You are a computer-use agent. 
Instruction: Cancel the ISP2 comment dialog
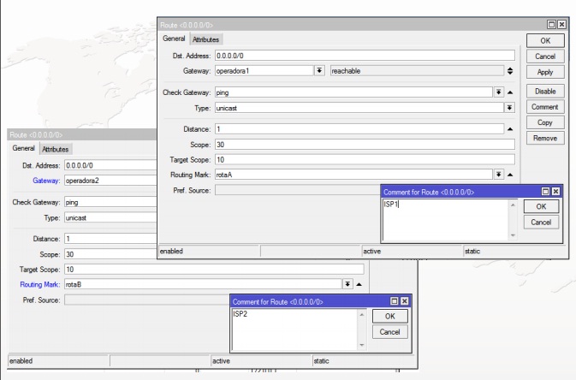tap(389, 332)
